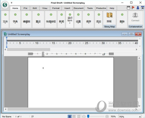The image size is (145, 118).
Task: Click the zoom slider handle
Action: point(88,116)
